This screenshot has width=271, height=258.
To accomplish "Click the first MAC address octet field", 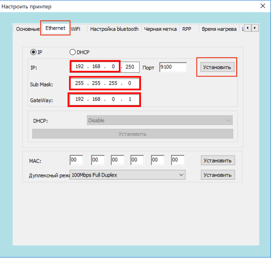I will (x=76, y=160).
